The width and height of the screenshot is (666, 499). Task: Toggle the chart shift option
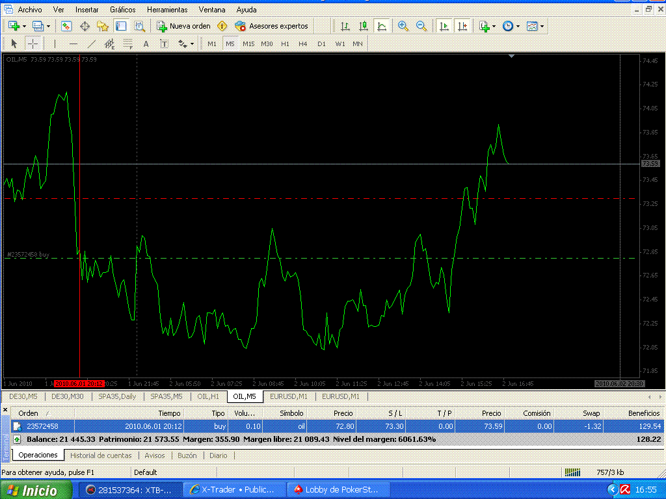[x=462, y=26]
